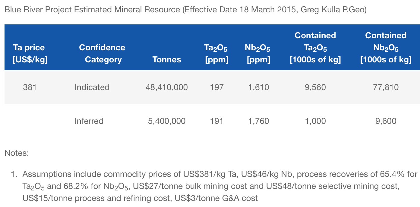
Task: Click the 'Contained Ta2O5' column header
Action: (x=315, y=48)
